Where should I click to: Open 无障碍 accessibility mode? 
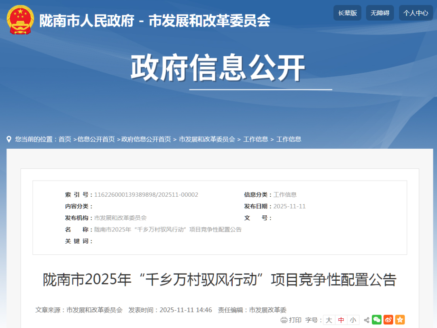pos(380,13)
